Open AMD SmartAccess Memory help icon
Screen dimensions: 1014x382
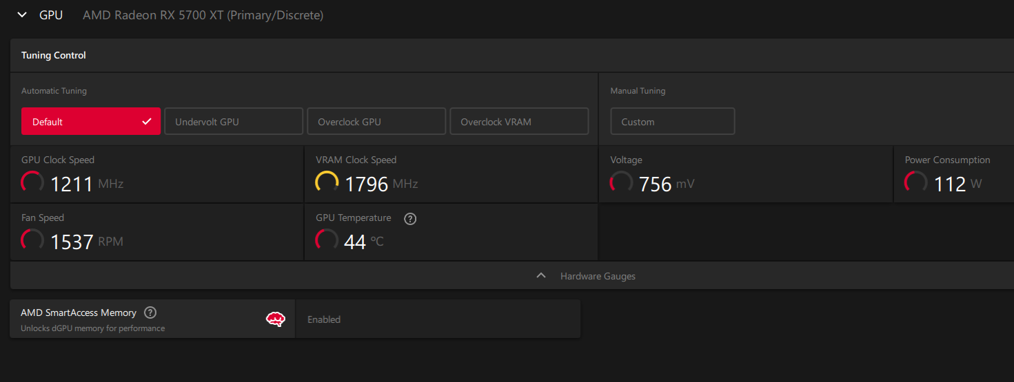[150, 312]
